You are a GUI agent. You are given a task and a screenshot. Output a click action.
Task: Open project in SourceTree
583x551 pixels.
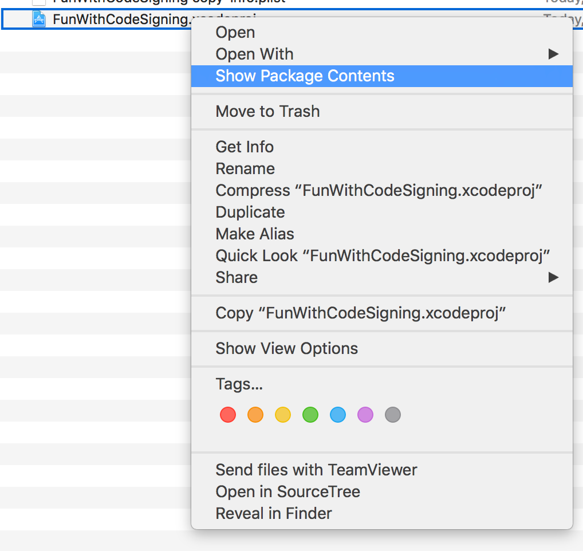point(287,492)
